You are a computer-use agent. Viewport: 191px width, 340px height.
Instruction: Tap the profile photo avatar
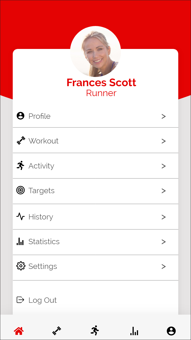tap(95, 51)
